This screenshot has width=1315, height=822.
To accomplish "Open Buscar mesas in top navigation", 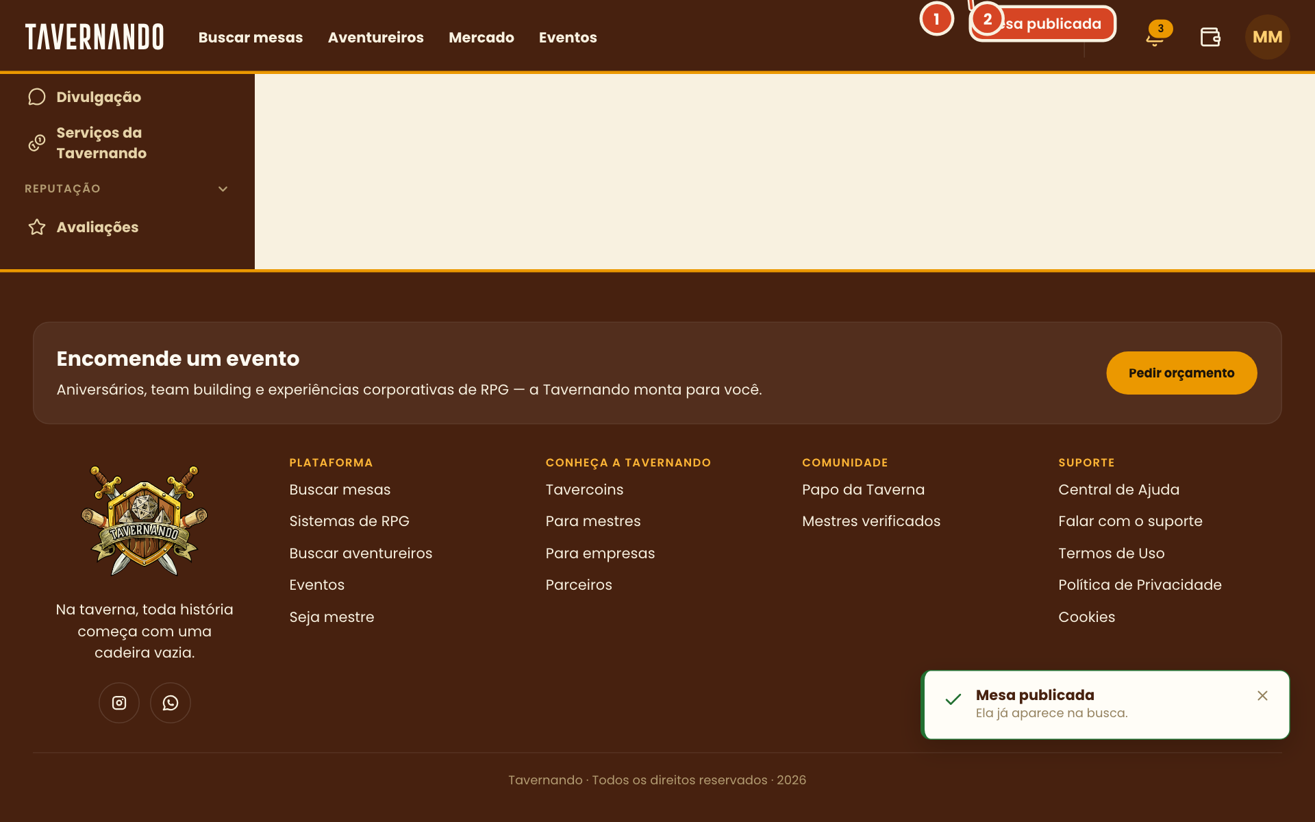I will point(251,38).
